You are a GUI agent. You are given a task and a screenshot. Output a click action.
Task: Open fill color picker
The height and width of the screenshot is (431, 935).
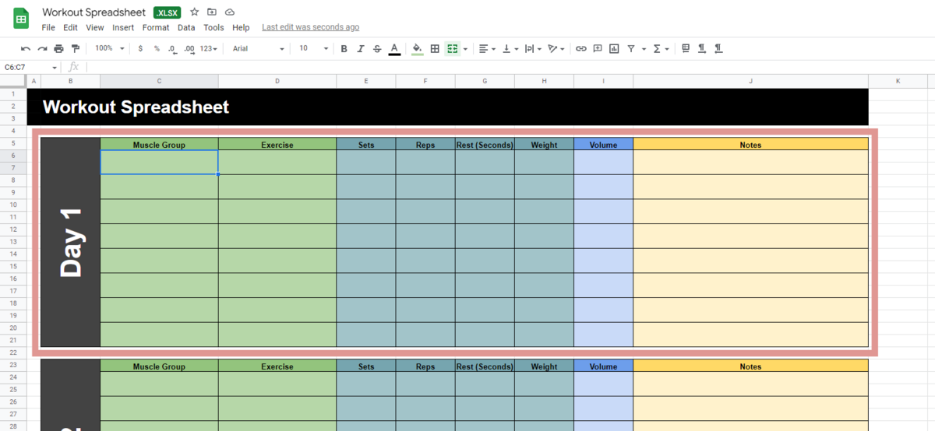click(x=417, y=48)
